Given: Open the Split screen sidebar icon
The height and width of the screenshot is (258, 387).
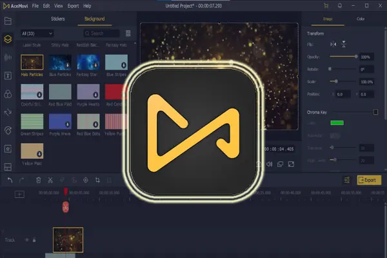Looking at the screenshot, I should click(8, 167).
